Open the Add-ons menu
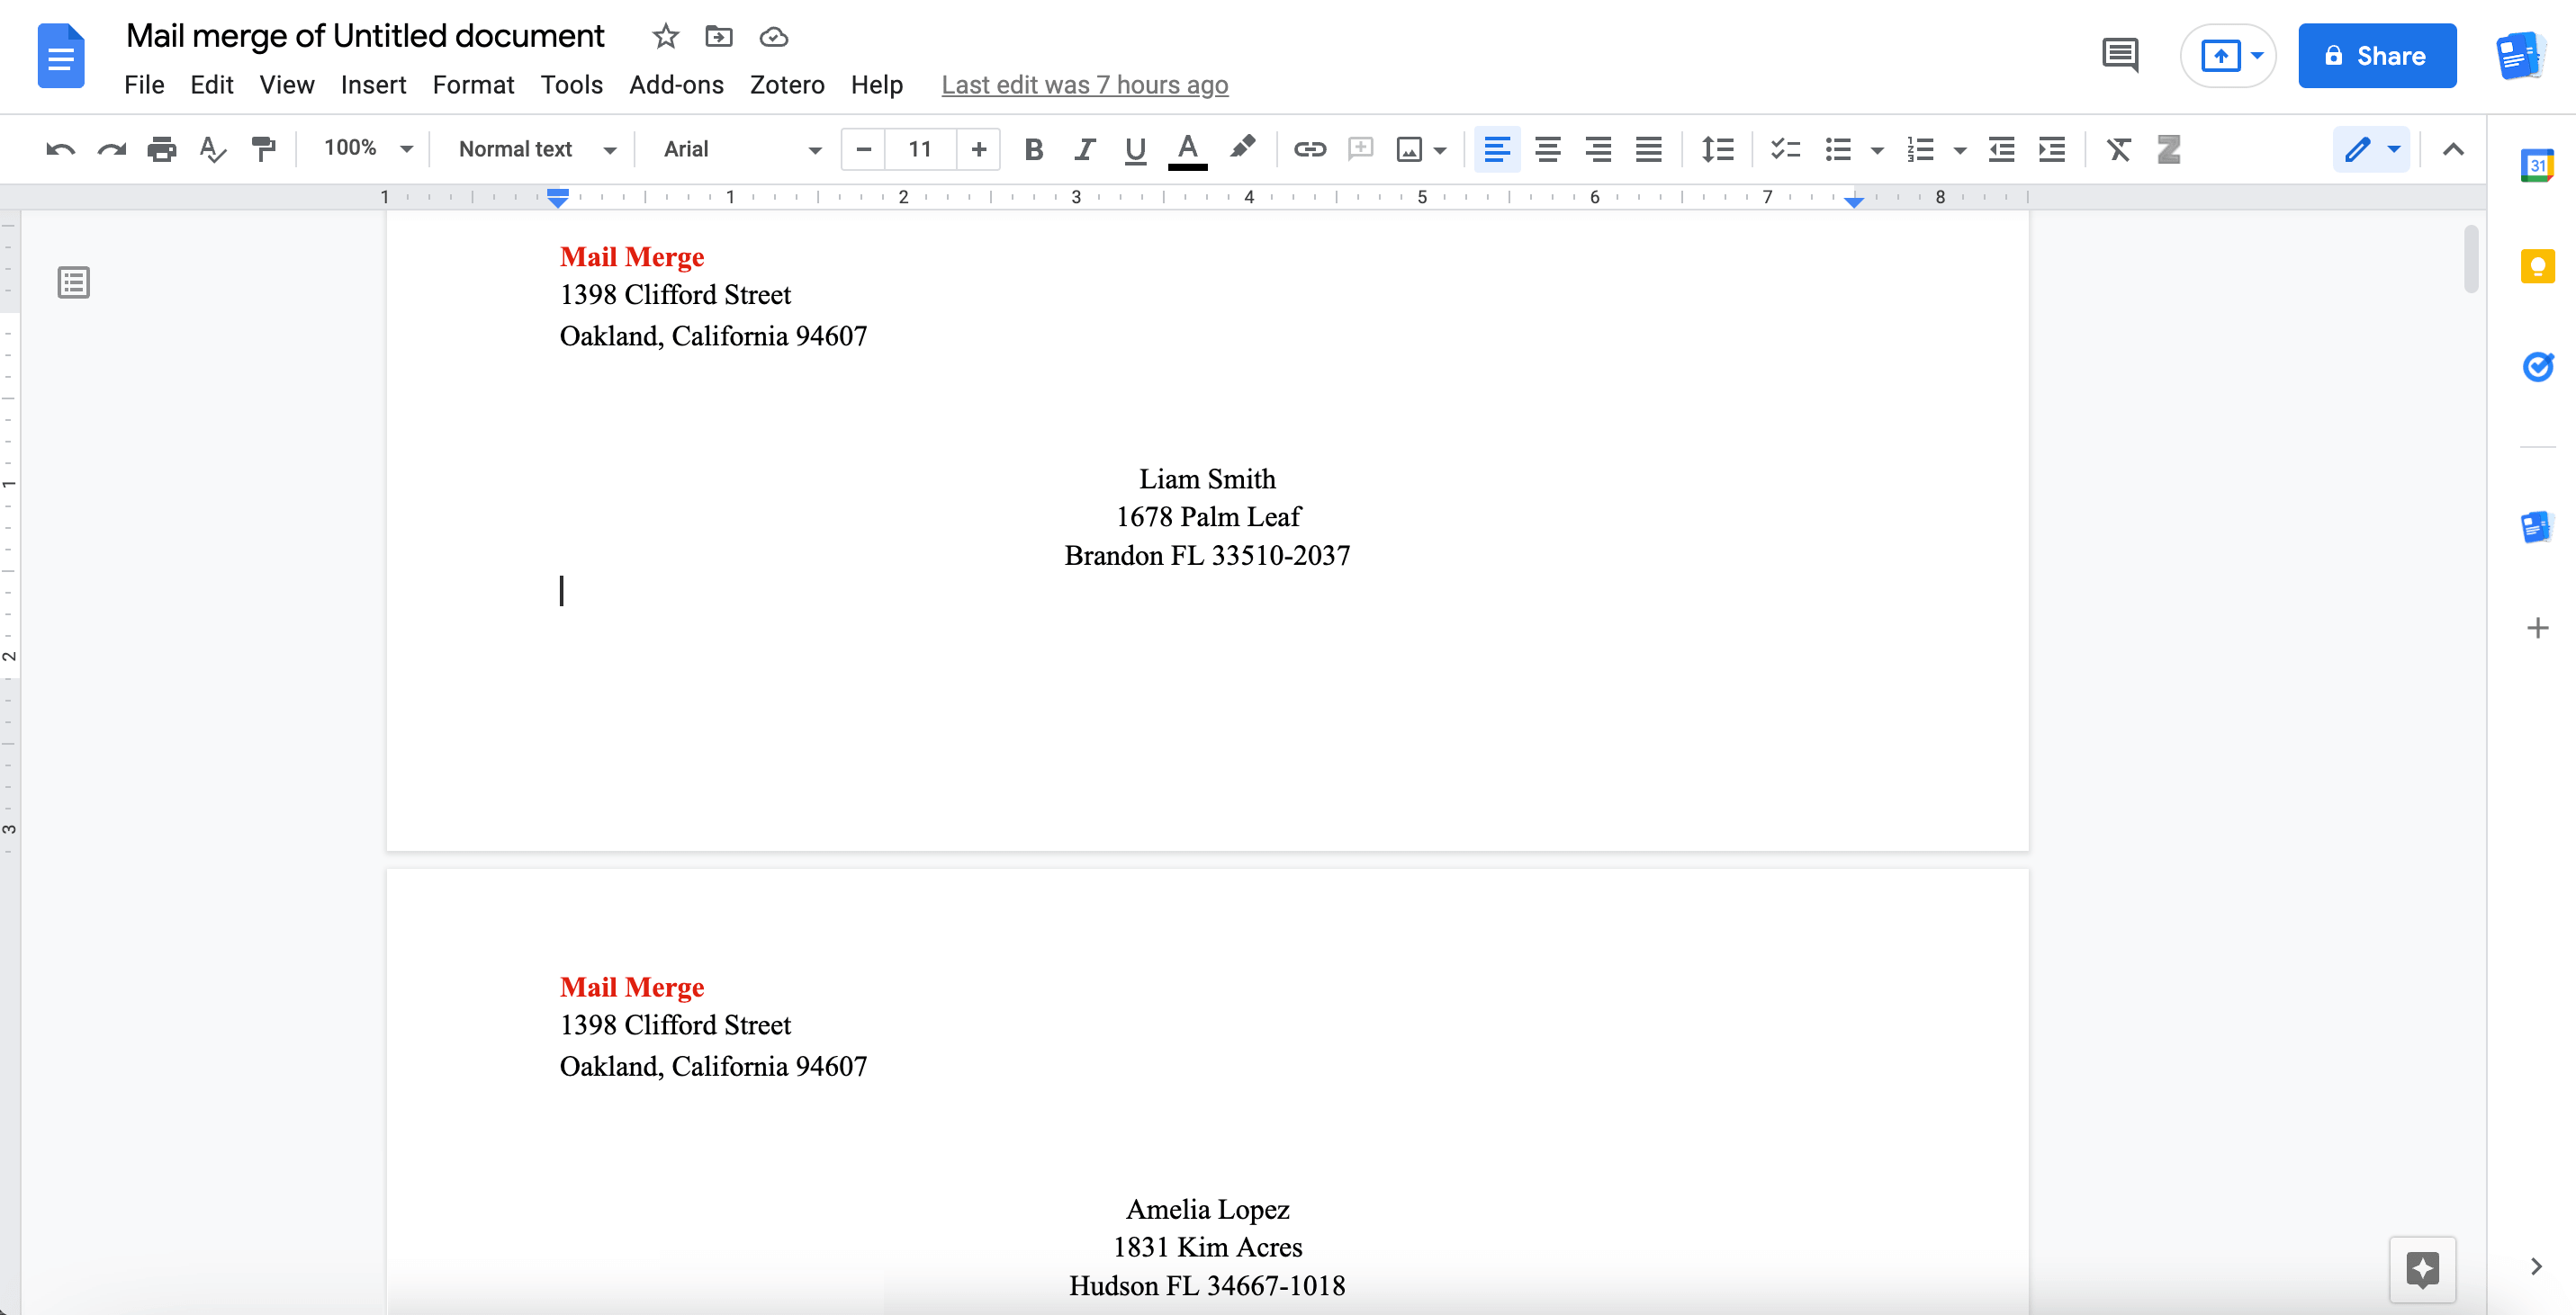This screenshot has height=1315, width=2576. (675, 82)
